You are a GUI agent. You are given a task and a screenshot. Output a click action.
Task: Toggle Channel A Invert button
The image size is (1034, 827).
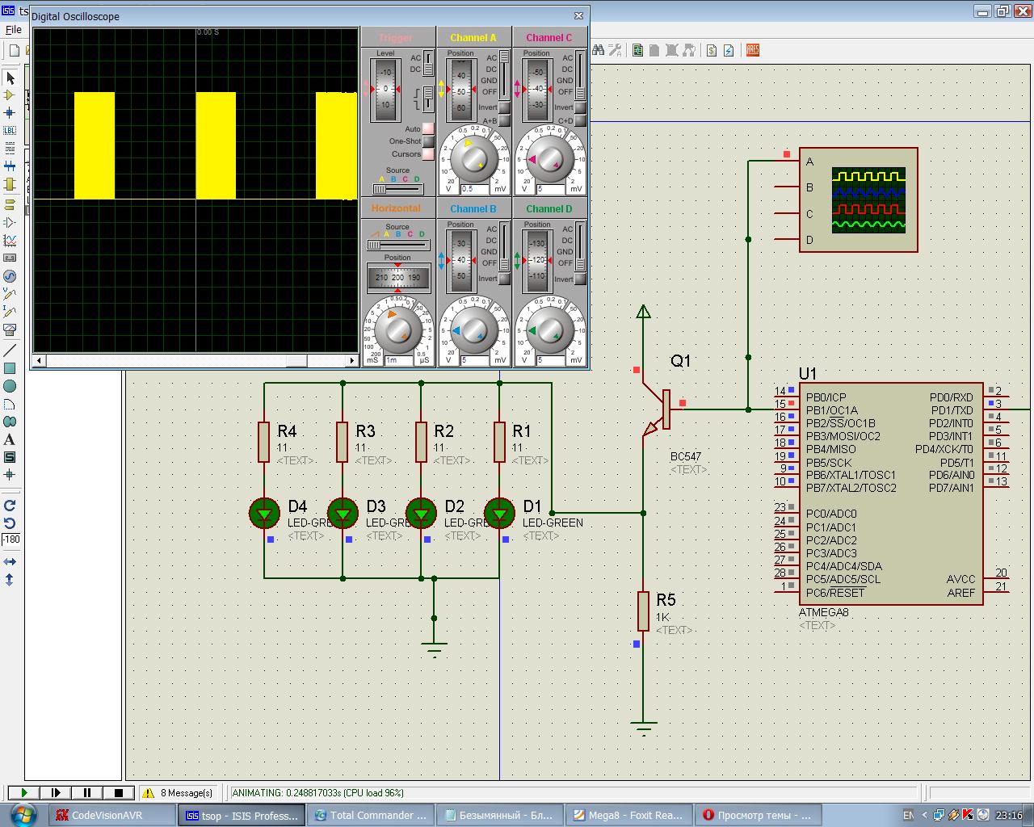[x=504, y=107]
